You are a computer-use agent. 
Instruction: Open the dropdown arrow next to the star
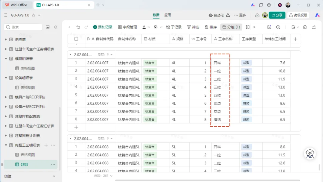tap(39, 15)
